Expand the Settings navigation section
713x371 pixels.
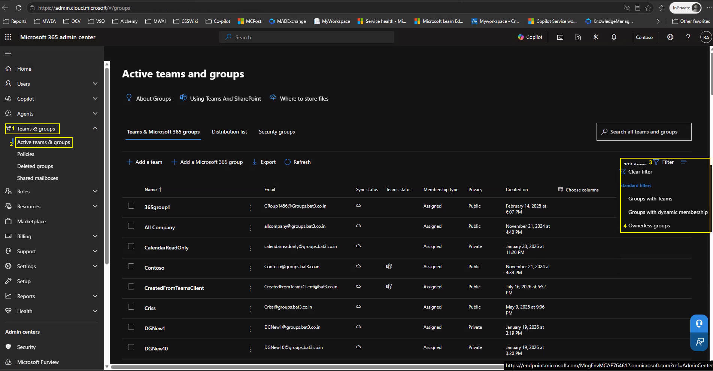coord(95,266)
